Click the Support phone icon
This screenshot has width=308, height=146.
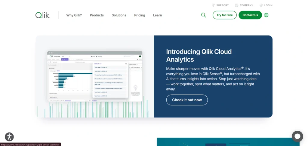coord(213,5)
